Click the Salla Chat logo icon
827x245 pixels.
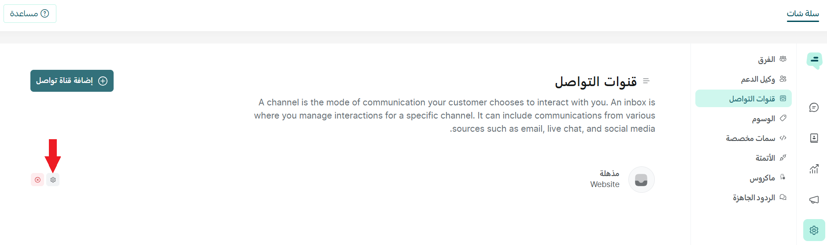coord(814,61)
